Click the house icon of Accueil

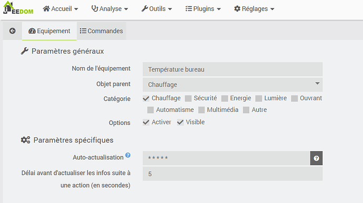46,8
